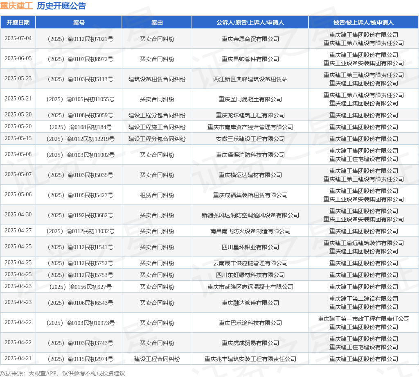Select date cell 2025-05-21
The image size is (419, 377).
pyautogui.click(x=18, y=98)
